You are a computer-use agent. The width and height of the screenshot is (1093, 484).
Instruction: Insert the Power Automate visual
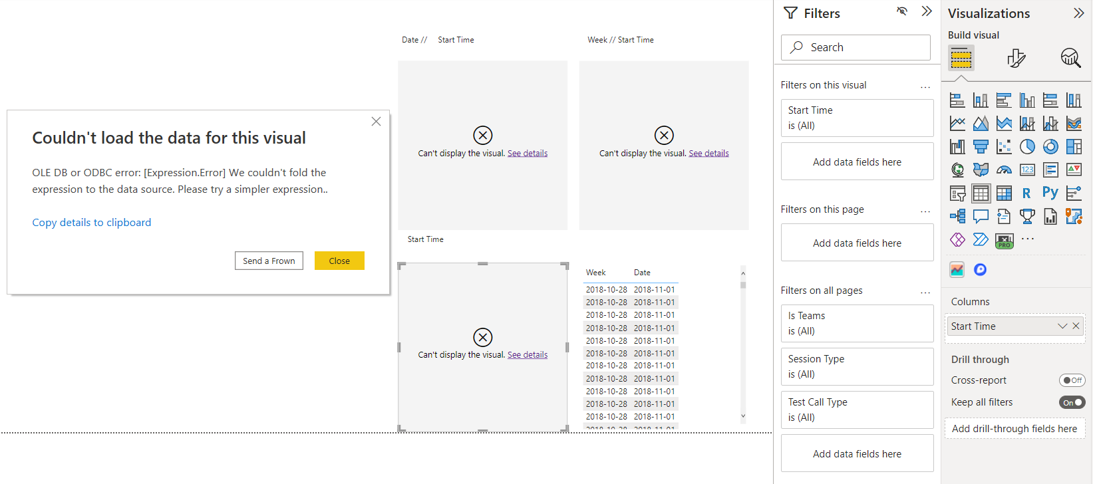[x=981, y=239]
